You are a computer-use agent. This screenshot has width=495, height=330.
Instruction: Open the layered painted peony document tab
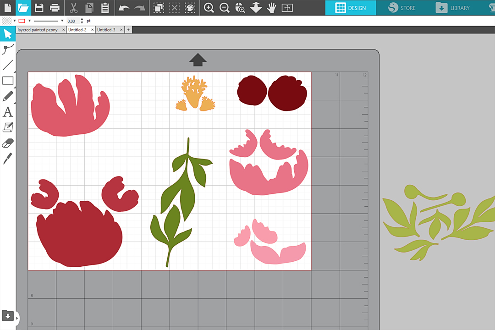click(x=38, y=30)
